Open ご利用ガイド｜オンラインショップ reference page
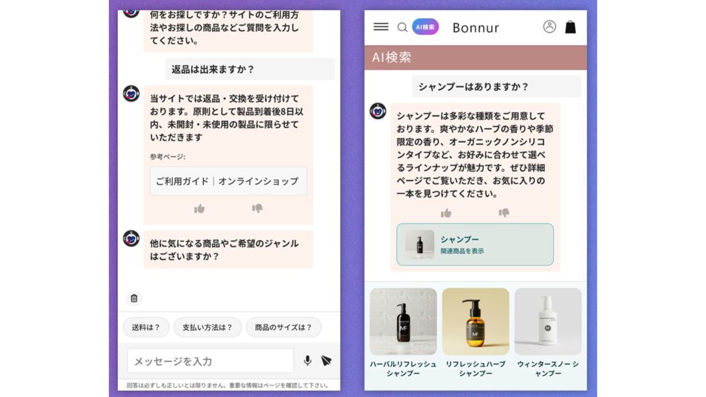The height and width of the screenshot is (397, 706). 228,181
